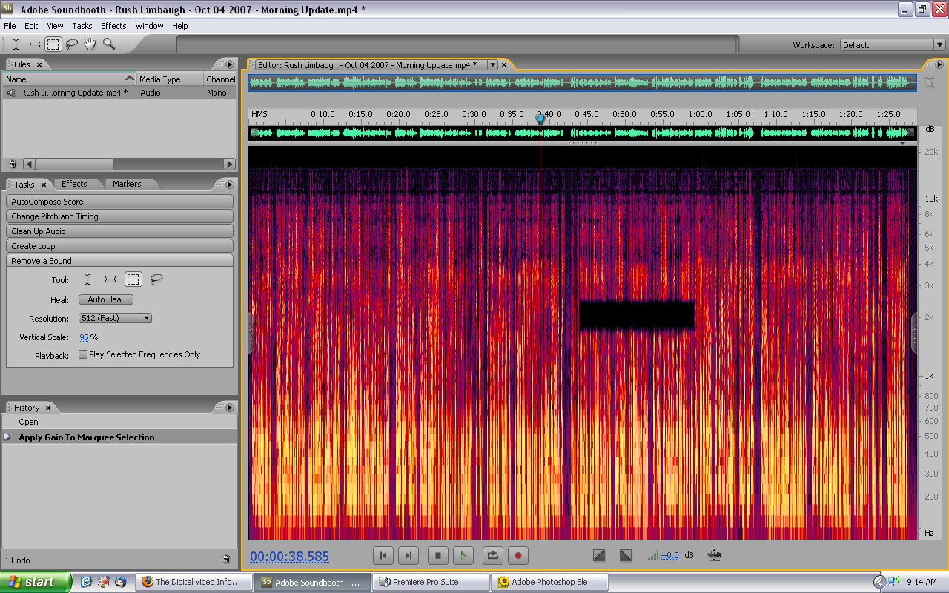Open the Tasks menu
The width and height of the screenshot is (949, 593).
pyautogui.click(x=82, y=26)
